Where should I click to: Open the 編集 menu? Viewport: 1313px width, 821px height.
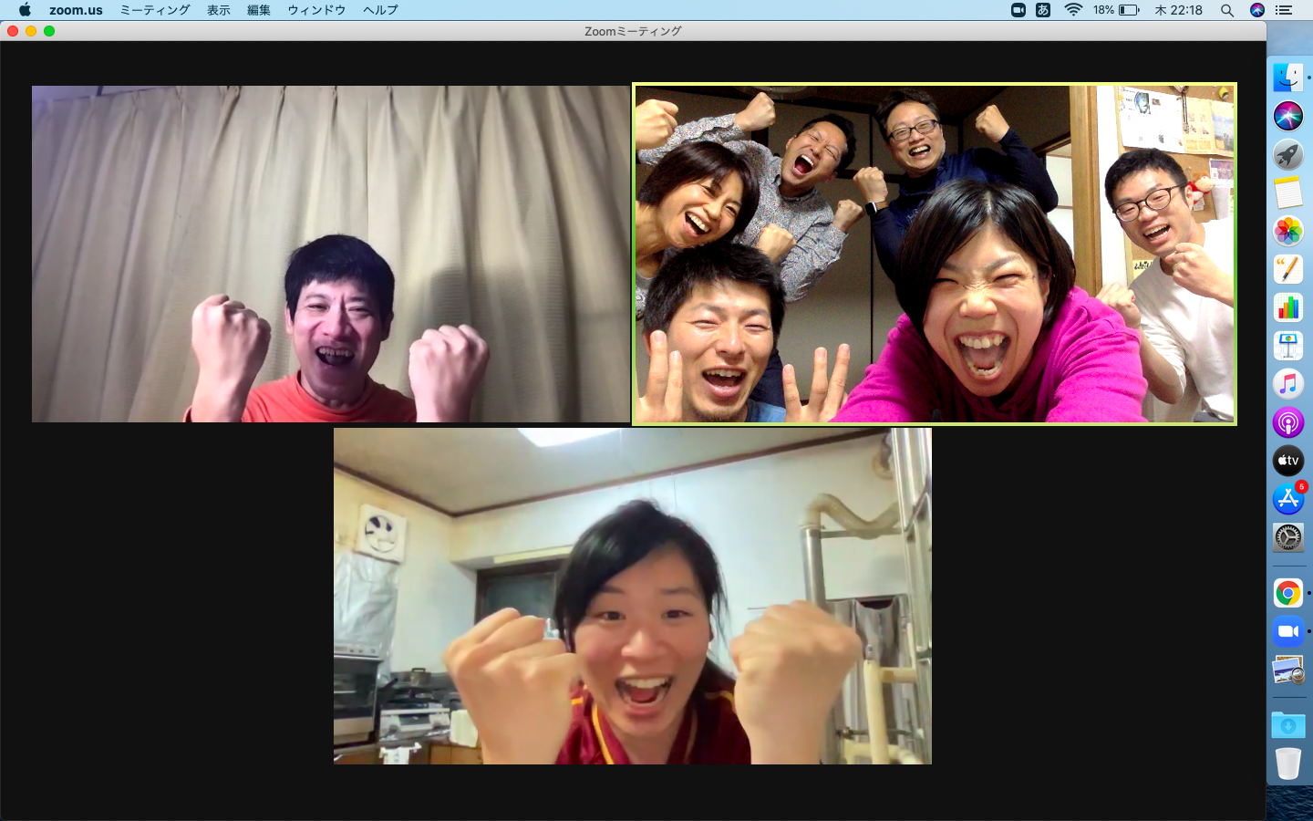[259, 10]
